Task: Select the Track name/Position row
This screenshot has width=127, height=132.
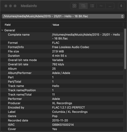Action: click(x=62, y=90)
